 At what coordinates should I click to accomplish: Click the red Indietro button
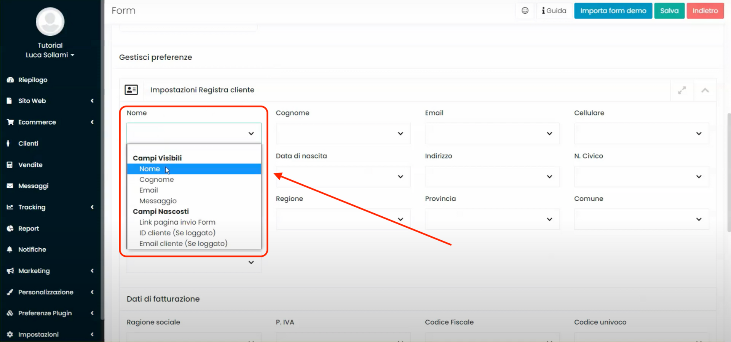click(x=705, y=11)
